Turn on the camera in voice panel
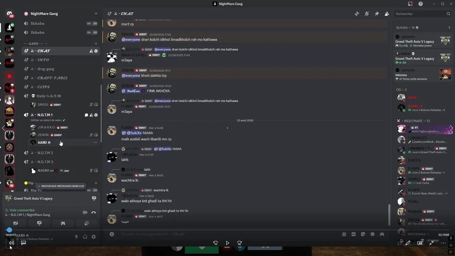Image resolution: width=455 pixels, height=256 pixels. [x=16, y=223]
